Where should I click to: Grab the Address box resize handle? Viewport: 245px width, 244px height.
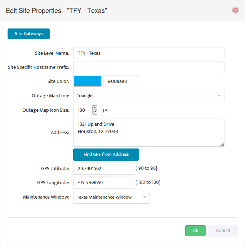[x=222, y=144]
